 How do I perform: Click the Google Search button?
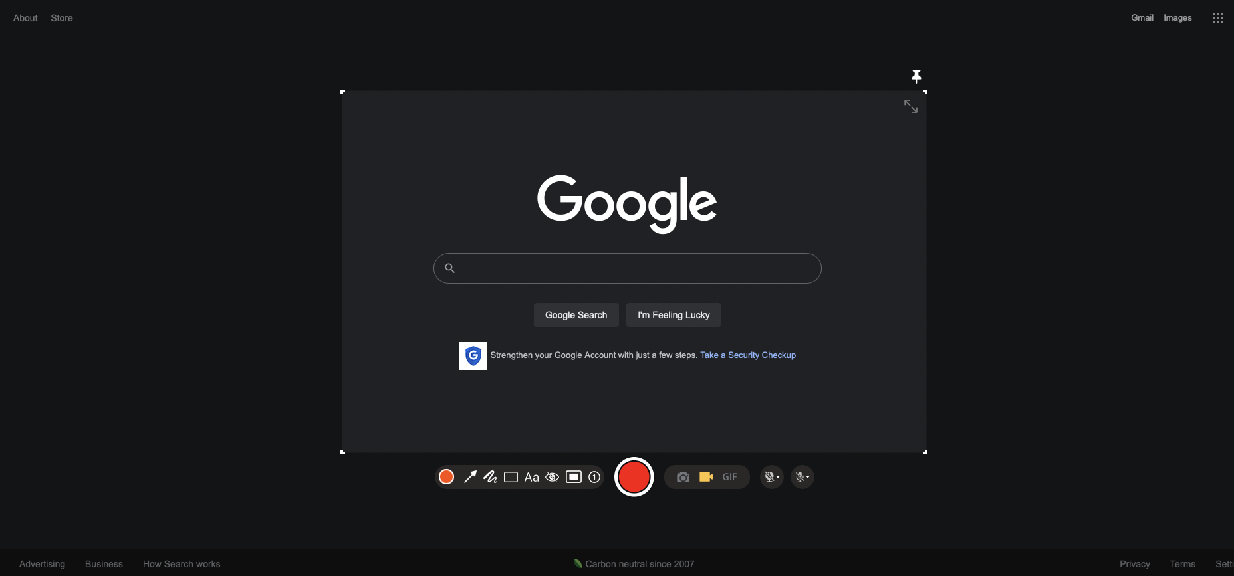click(576, 315)
